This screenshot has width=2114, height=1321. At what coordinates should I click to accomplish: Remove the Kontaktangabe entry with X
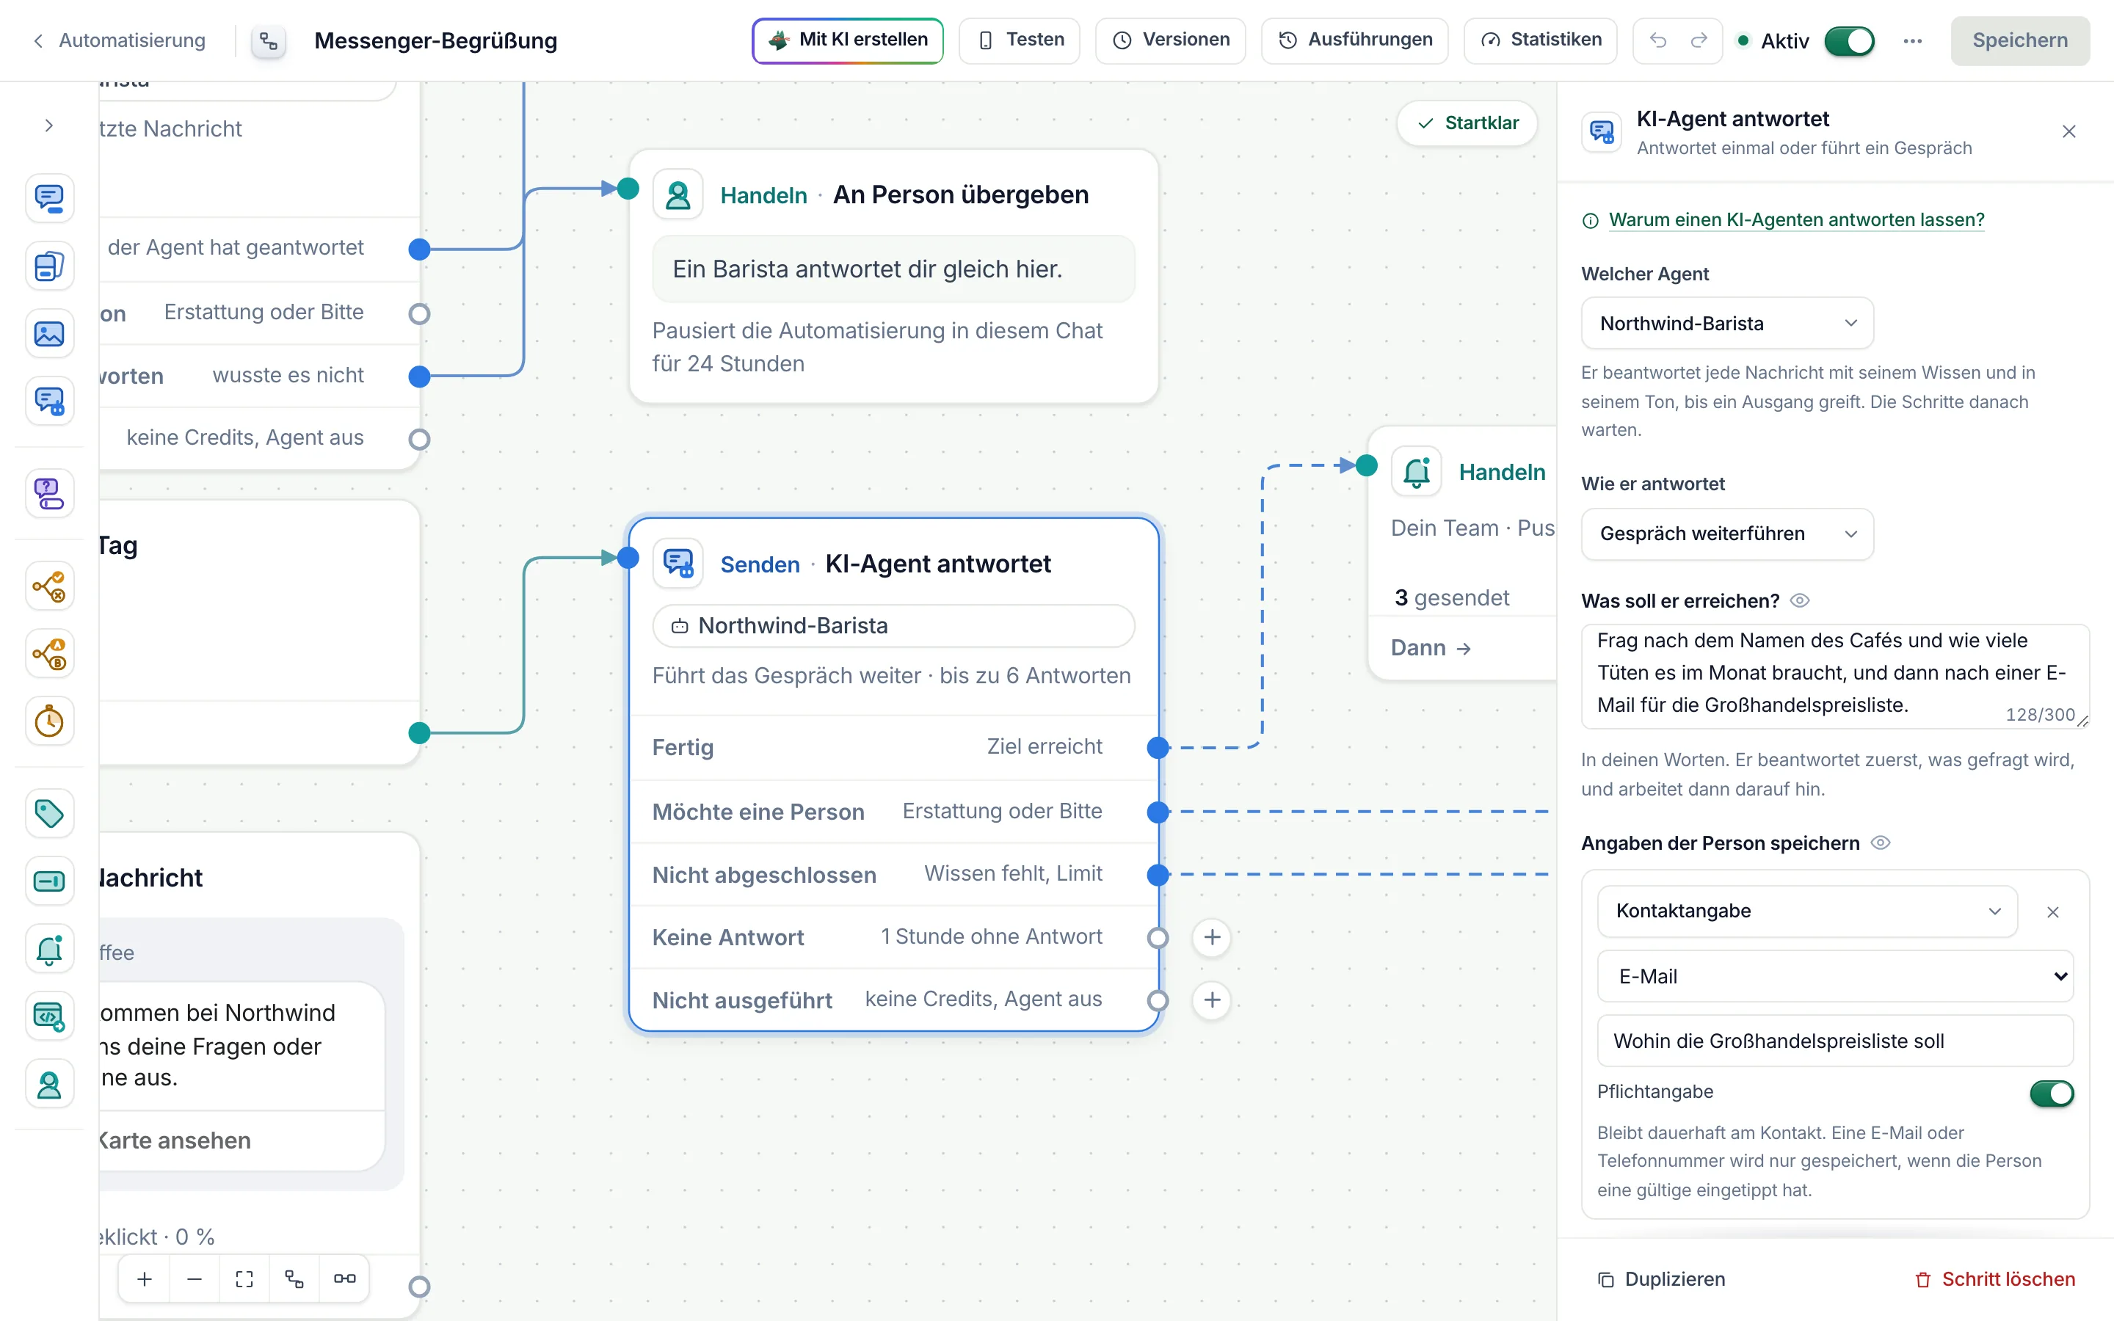[2053, 912]
